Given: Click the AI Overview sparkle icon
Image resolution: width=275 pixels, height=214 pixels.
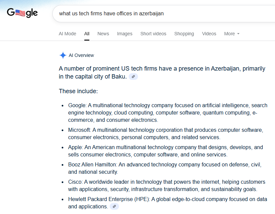Looking at the screenshot, I should coord(63,55).
